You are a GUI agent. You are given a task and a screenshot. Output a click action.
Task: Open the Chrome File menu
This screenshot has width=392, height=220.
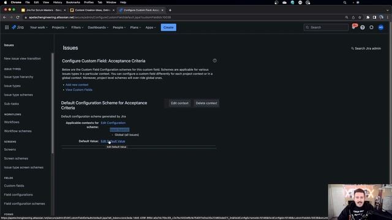[x=28, y=2]
